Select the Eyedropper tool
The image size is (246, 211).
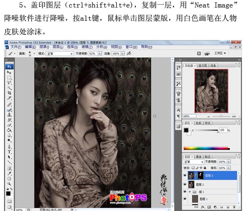9,174
